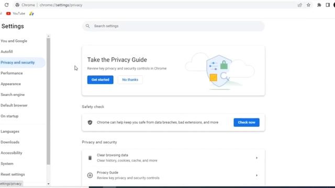This screenshot has width=335, height=188.
Task: Open Appearance settings
Action: coord(10,84)
